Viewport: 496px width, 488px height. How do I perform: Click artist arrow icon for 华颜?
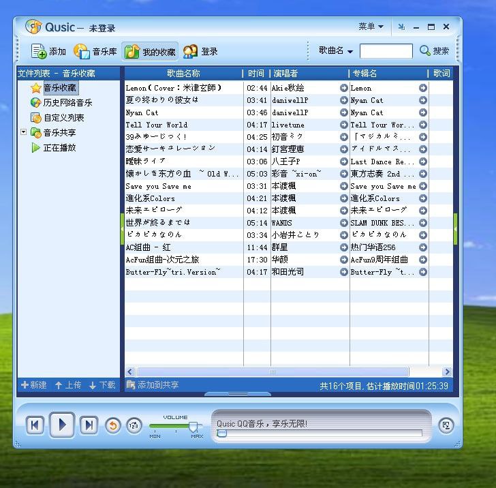point(344,260)
